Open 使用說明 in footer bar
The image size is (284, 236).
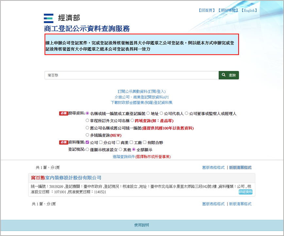click(142, 225)
